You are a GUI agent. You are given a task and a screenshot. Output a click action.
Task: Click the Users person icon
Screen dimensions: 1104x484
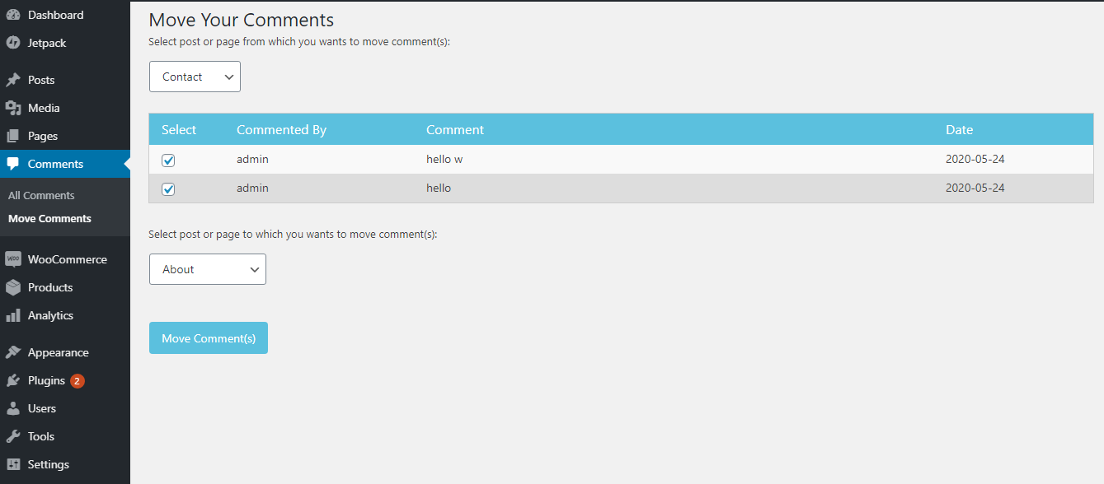click(13, 408)
